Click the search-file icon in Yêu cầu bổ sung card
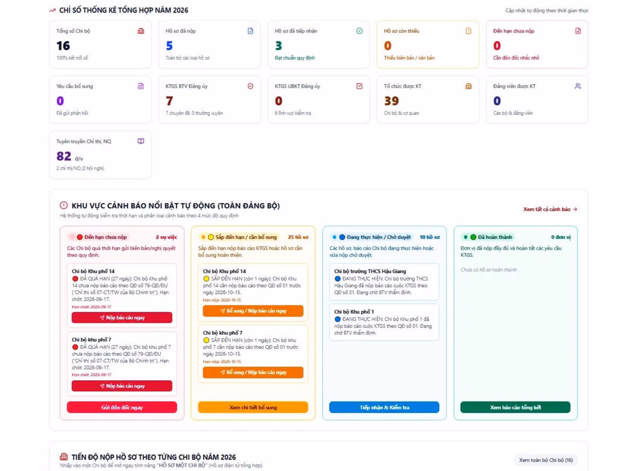Viewport: 629px width, 471px height. [x=141, y=86]
